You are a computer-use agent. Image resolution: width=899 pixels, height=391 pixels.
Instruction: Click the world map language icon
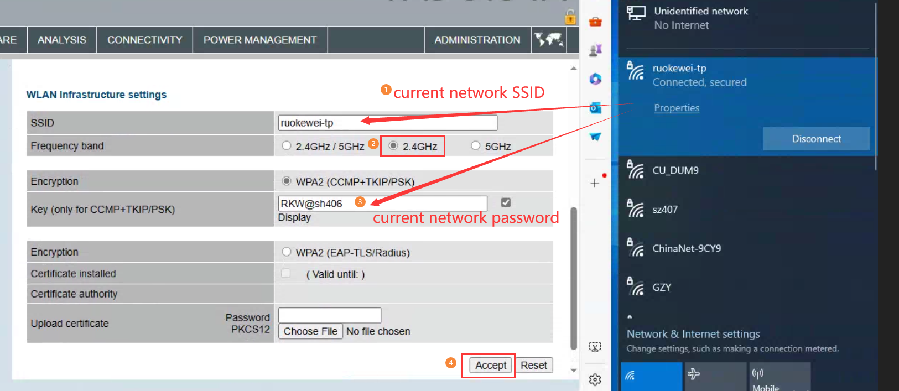click(x=548, y=40)
